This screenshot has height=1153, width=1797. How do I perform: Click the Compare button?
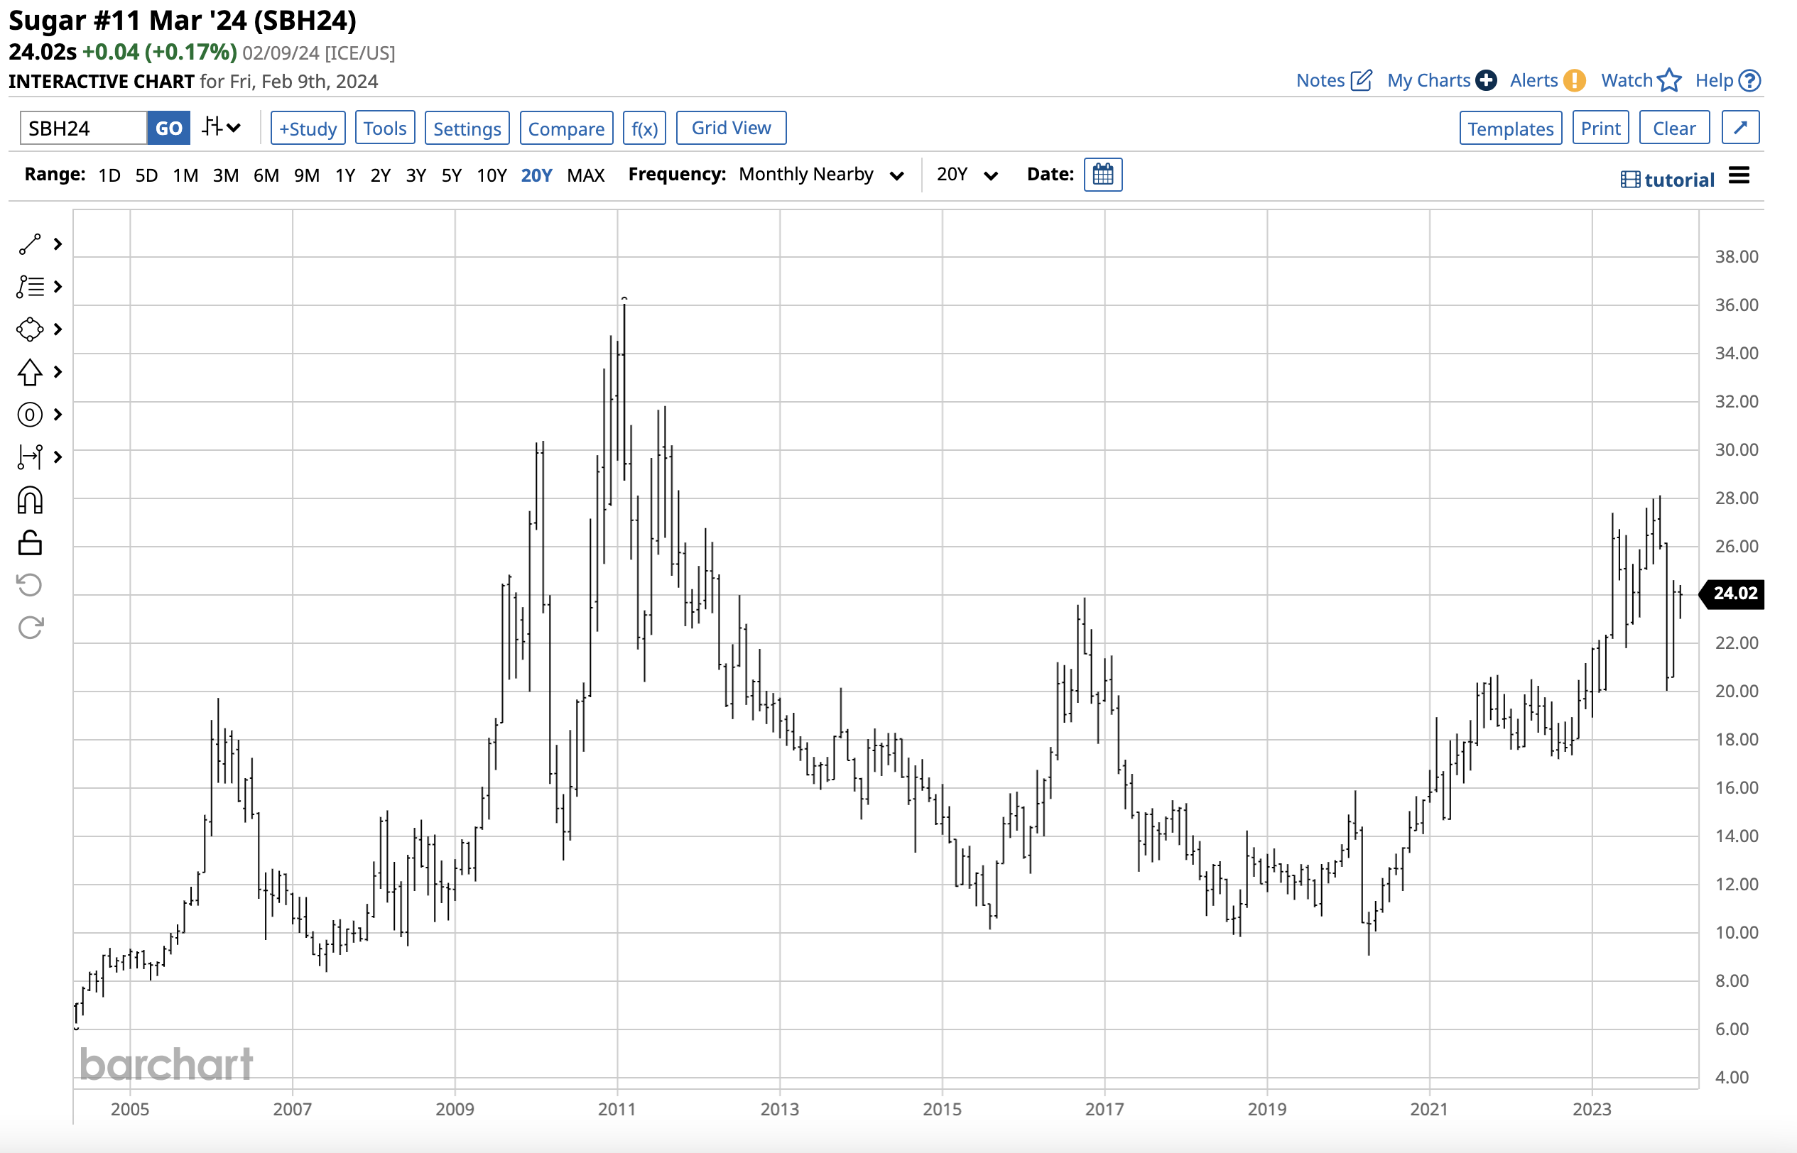(566, 128)
